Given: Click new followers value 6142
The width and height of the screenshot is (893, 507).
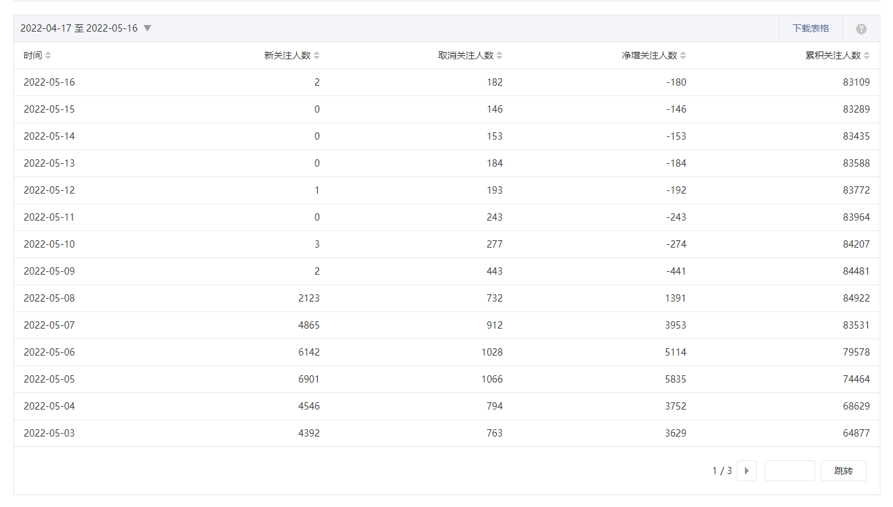Looking at the screenshot, I should pyautogui.click(x=309, y=352).
